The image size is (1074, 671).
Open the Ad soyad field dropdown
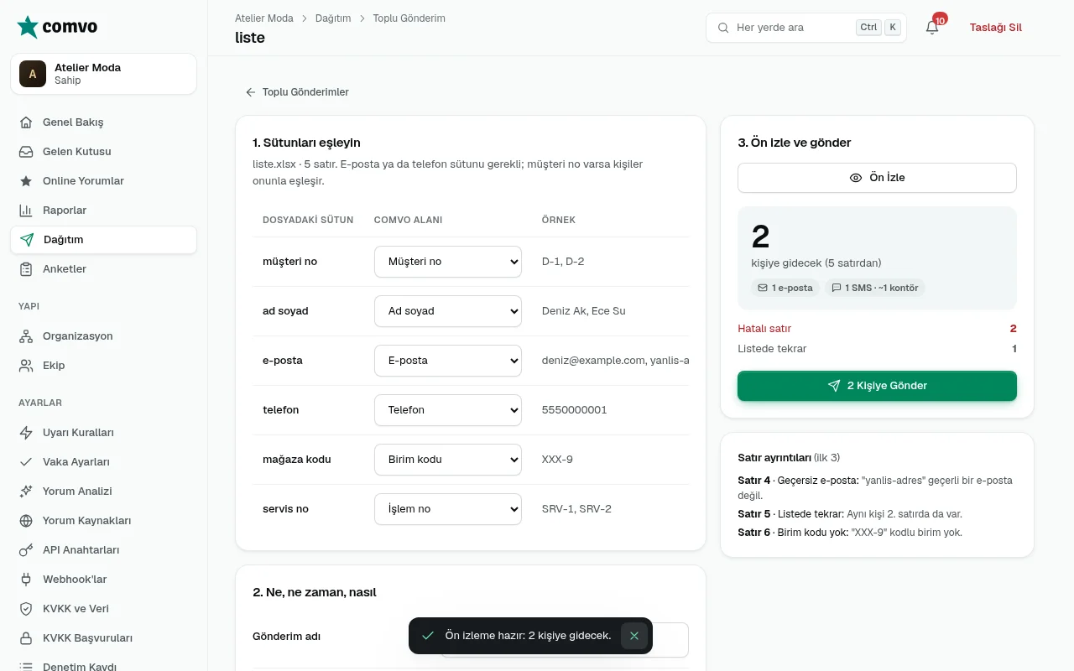point(448,311)
